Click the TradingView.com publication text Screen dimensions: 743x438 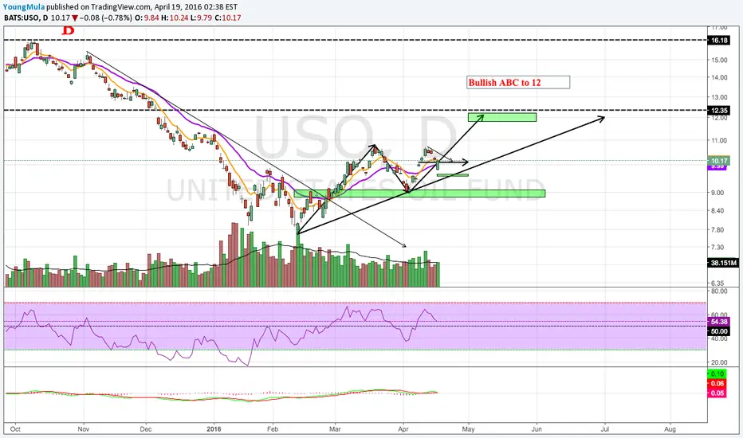[x=119, y=7]
